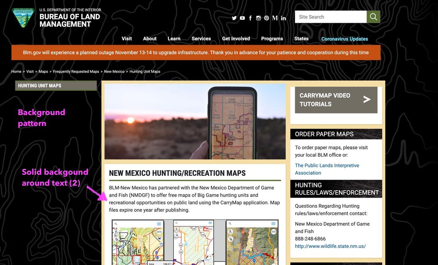Viewport: 438px width, 265px height.
Task: Open the Visit menu
Action: tap(127, 39)
